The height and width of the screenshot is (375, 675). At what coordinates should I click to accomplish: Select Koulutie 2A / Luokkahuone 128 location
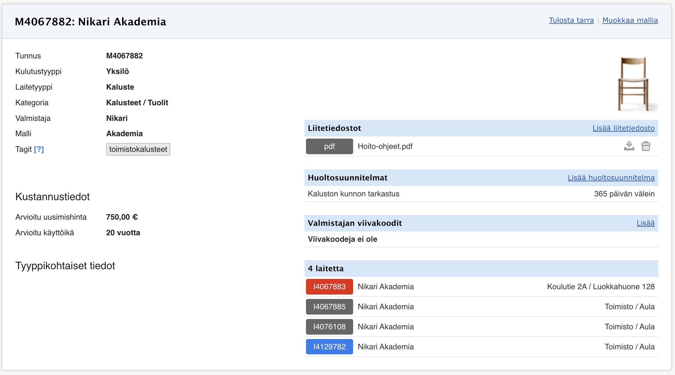point(600,287)
